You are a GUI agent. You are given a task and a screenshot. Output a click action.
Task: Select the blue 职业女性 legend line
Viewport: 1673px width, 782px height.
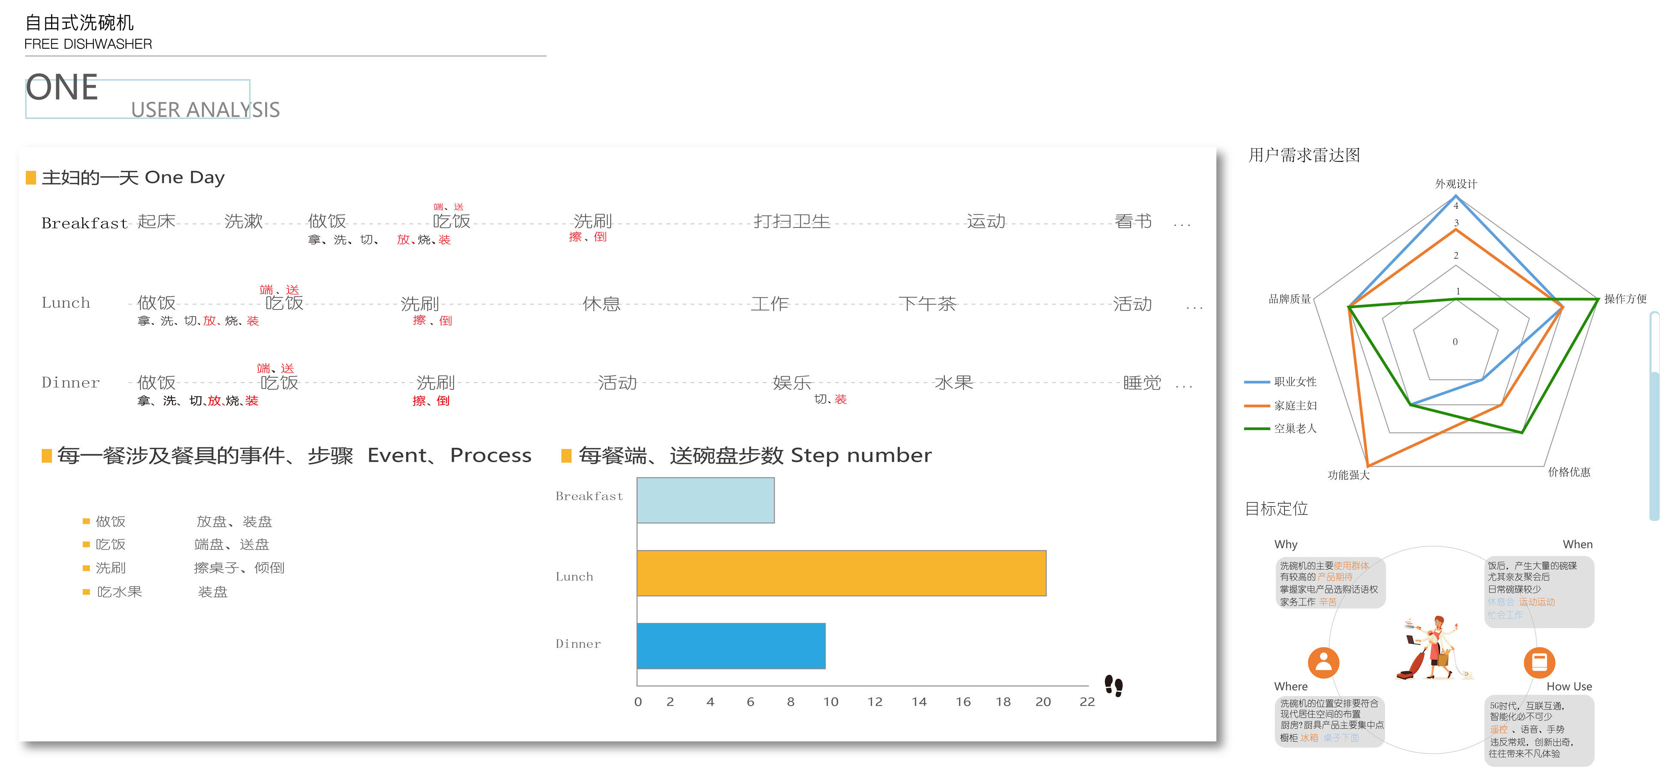coord(1257,382)
